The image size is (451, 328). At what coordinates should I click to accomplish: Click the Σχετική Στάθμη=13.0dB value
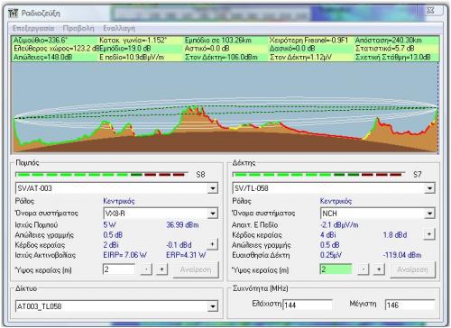393,57
